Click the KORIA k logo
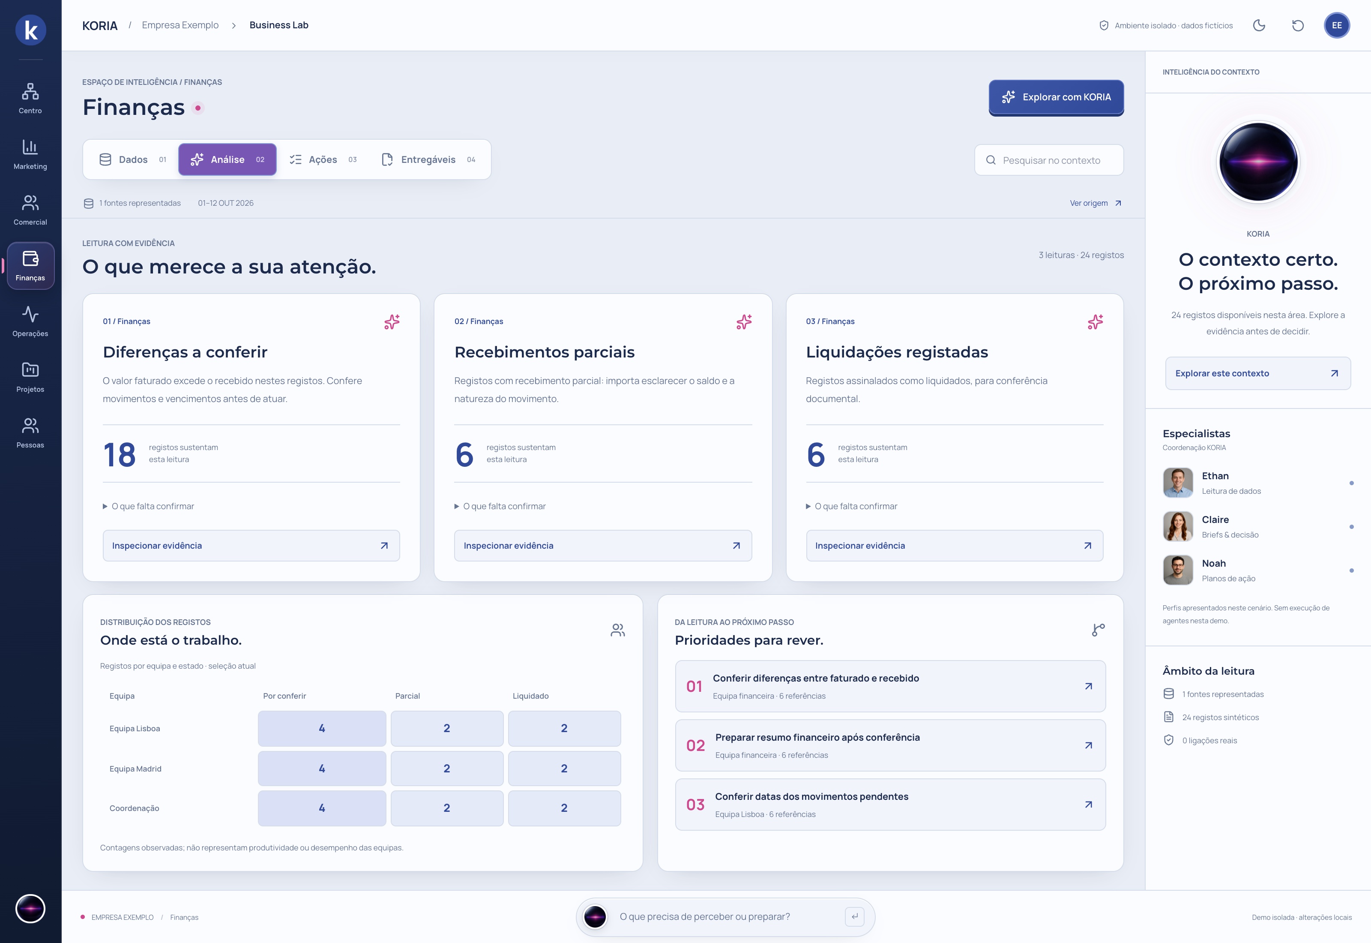The width and height of the screenshot is (1371, 943). coord(31,30)
